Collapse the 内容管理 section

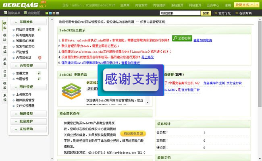[x=29, y=66]
